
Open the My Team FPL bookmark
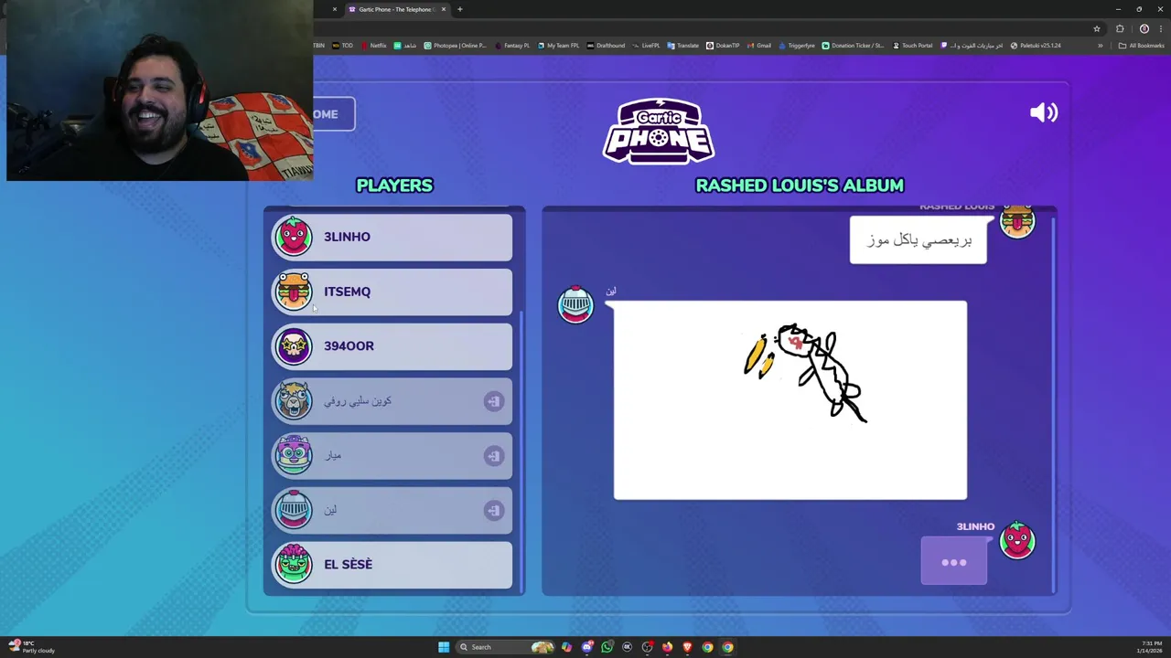(x=559, y=46)
